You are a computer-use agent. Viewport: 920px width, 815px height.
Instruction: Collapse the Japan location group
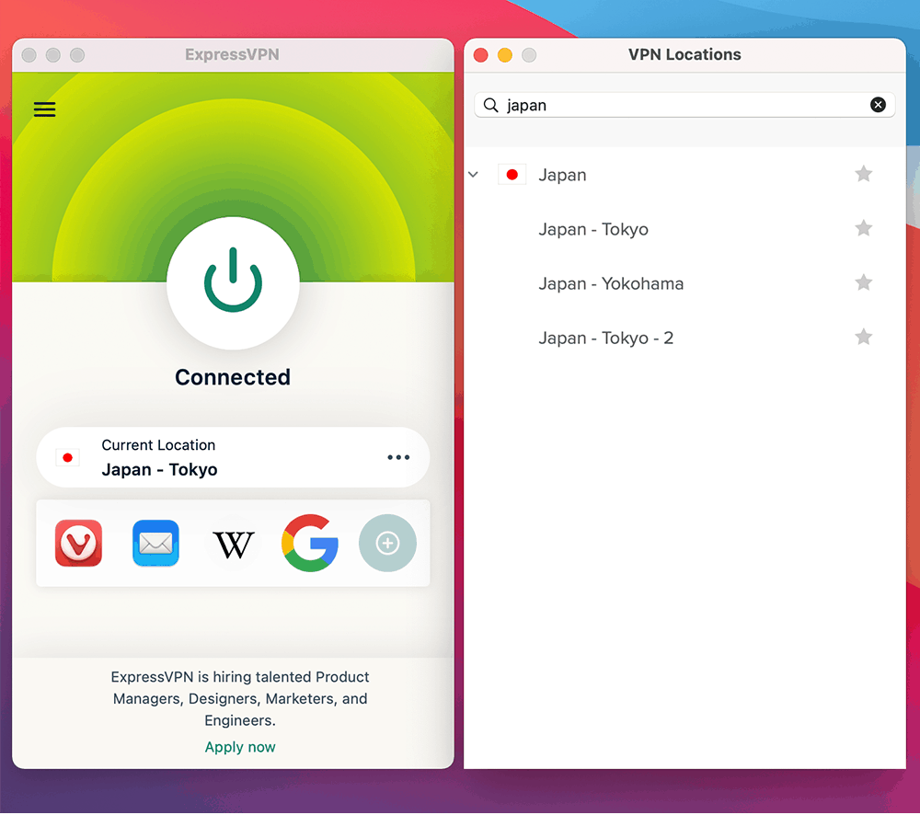click(473, 174)
